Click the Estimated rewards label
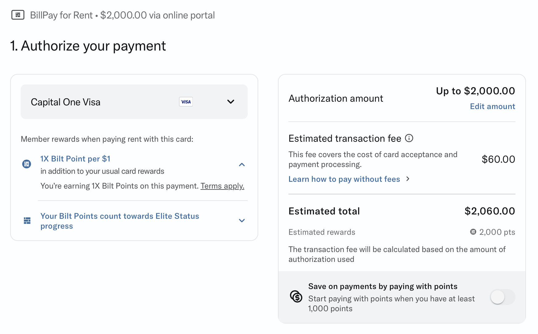Screen dimensions: 538x334 (x=322, y=232)
